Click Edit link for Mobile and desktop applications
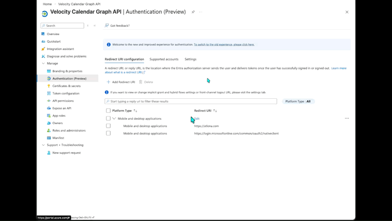 pos(197,118)
